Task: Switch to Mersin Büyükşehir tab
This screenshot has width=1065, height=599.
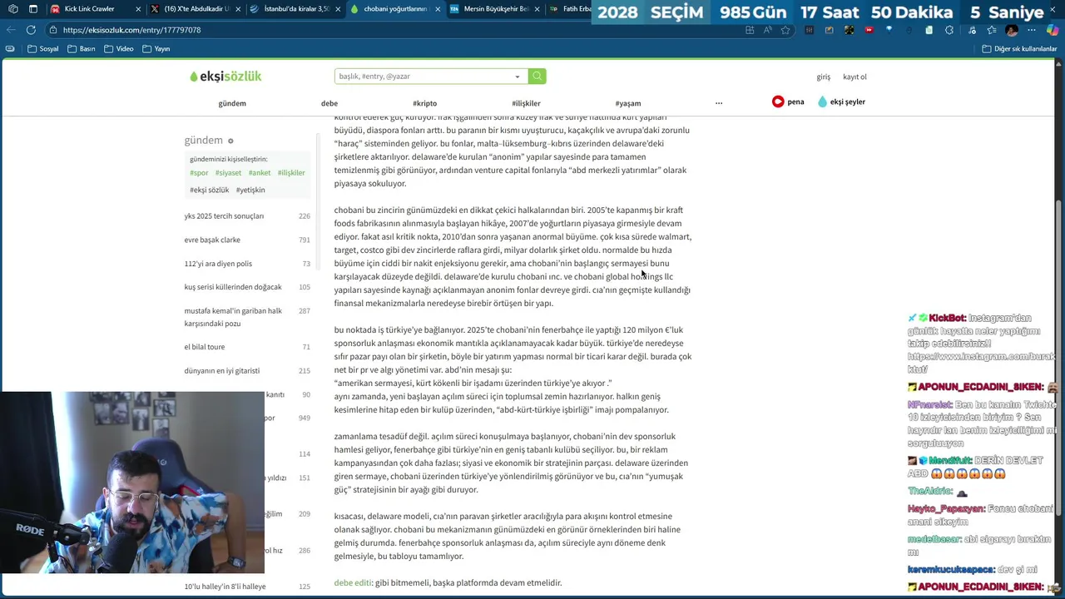Action: 495,9
